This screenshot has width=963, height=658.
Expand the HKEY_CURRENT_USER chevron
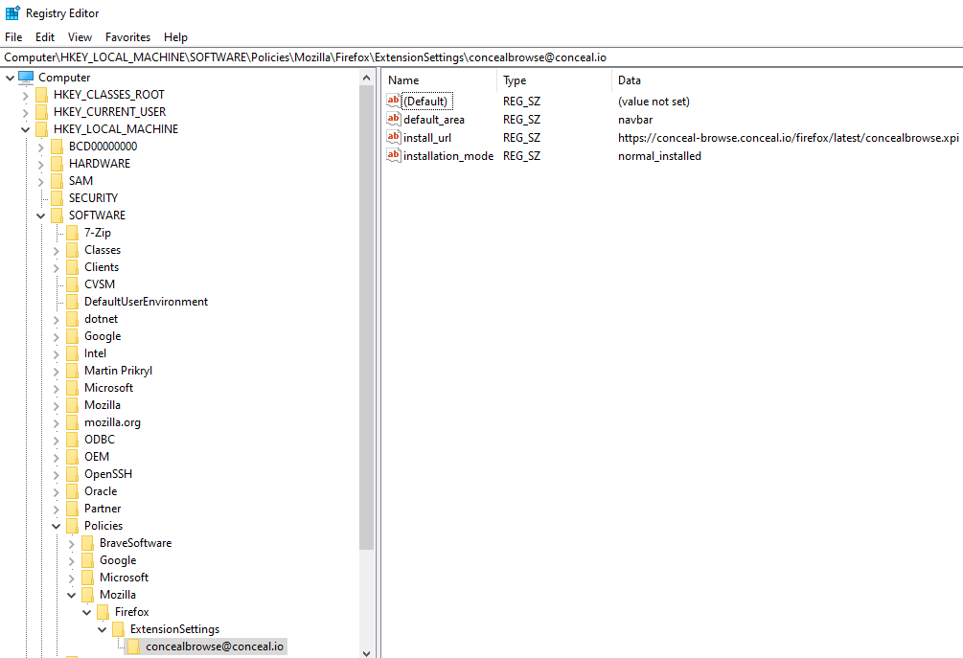pos(25,112)
